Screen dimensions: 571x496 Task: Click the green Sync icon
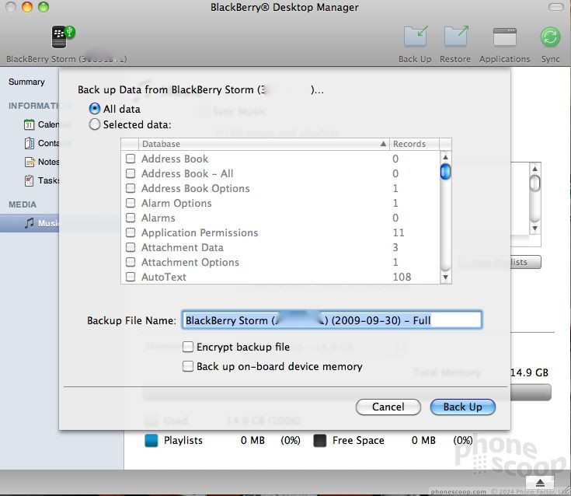(x=550, y=37)
